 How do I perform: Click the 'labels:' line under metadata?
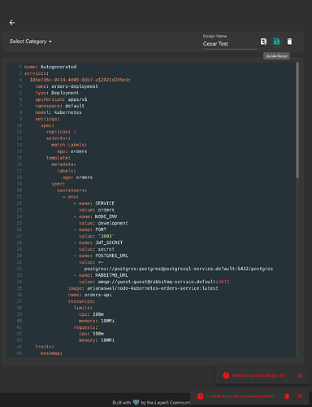click(67, 171)
